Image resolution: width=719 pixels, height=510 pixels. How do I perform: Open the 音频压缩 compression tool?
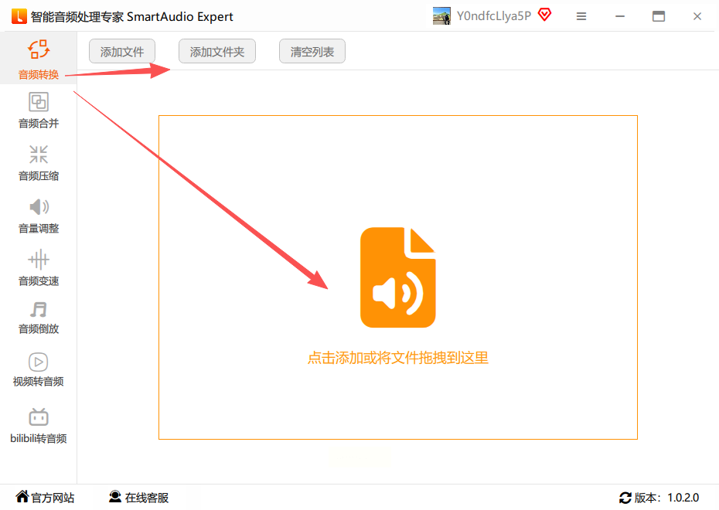(39, 155)
